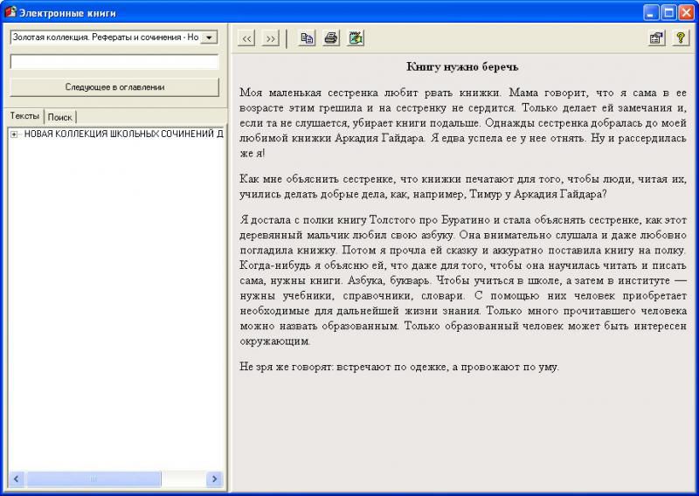This screenshot has width=699, height=496.
Task: Click the copy text toolbar icon
Action: click(307, 38)
